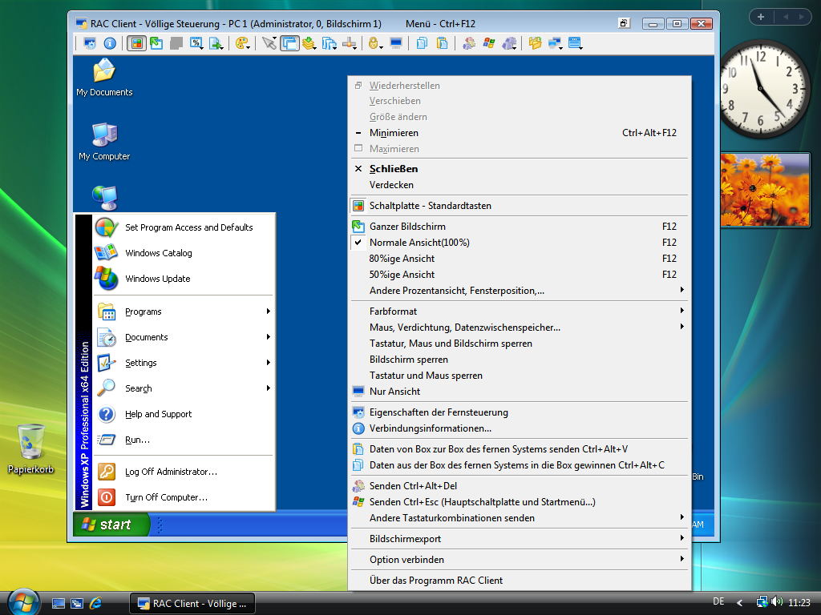Open My Documents on the remote desktop
The width and height of the screenshot is (821, 615).
(104, 78)
